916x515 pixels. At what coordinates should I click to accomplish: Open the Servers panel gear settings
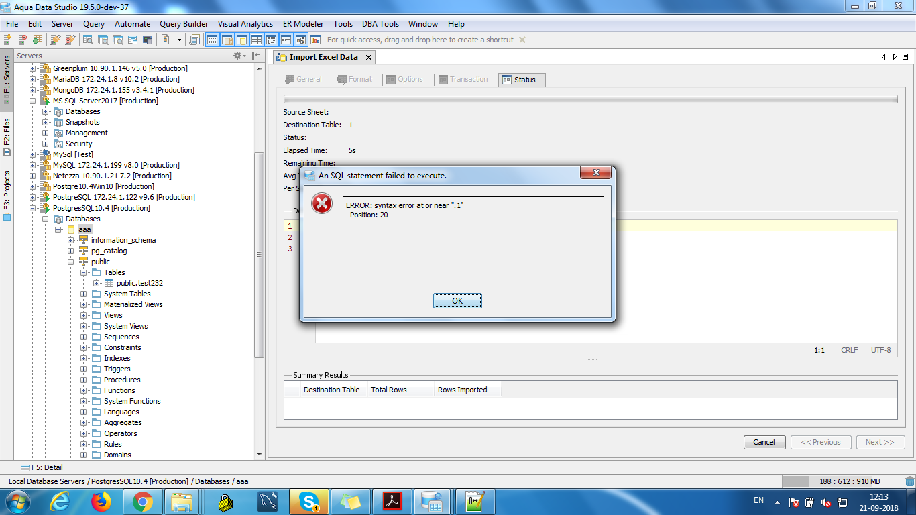click(x=237, y=56)
